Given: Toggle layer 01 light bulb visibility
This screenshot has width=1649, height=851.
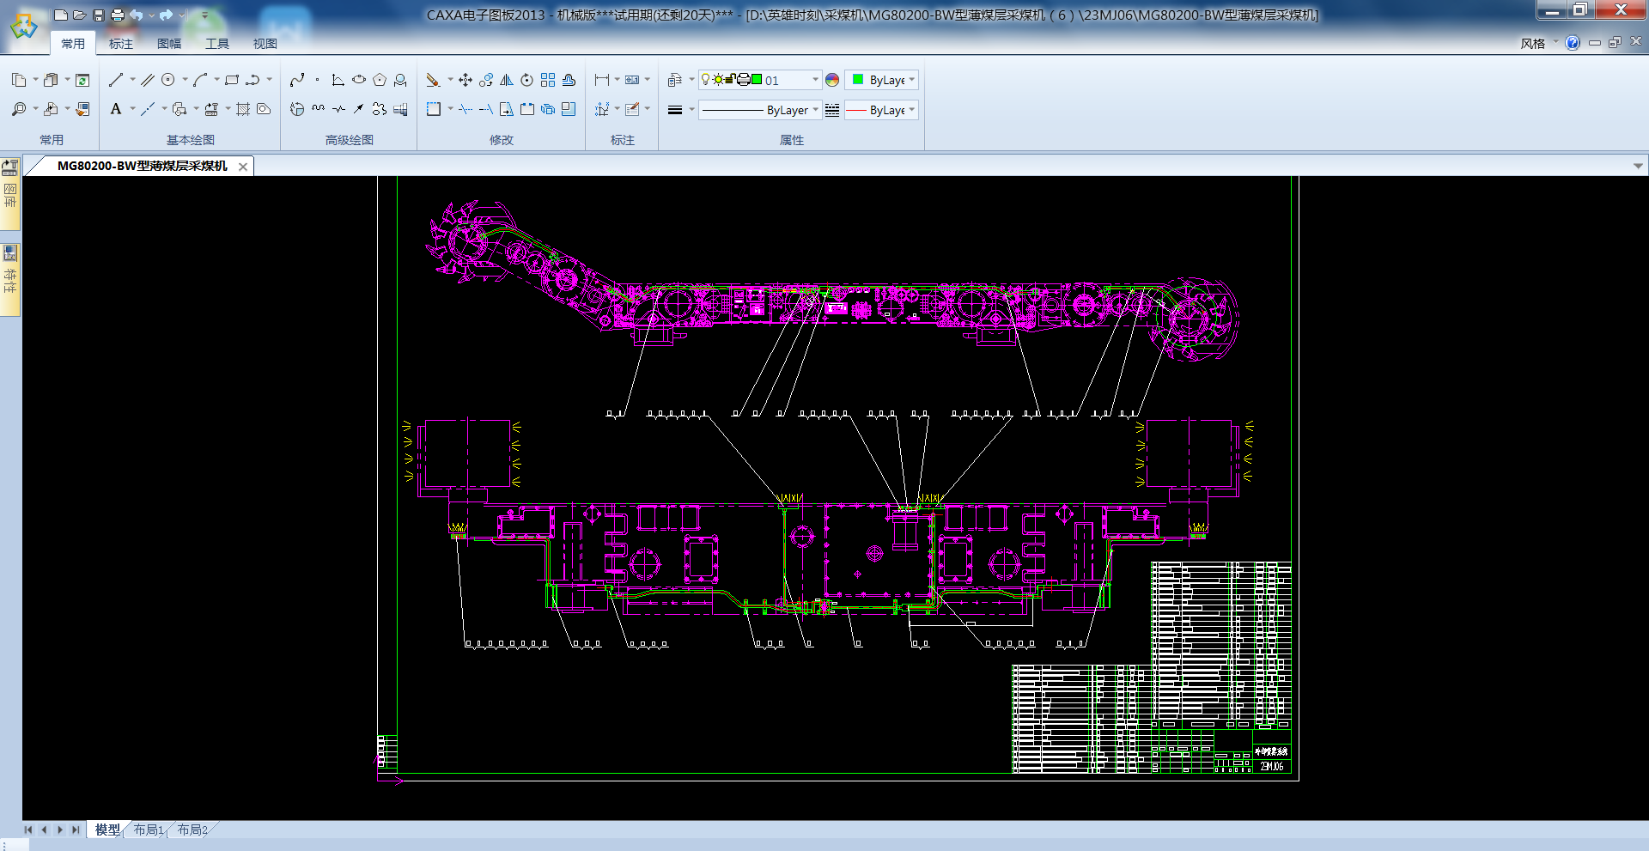Looking at the screenshot, I should (706, 80).
